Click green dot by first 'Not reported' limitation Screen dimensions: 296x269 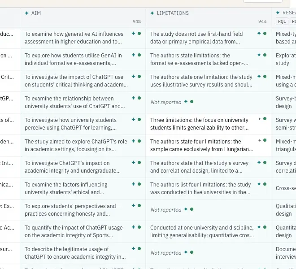(x=192, y=102)
